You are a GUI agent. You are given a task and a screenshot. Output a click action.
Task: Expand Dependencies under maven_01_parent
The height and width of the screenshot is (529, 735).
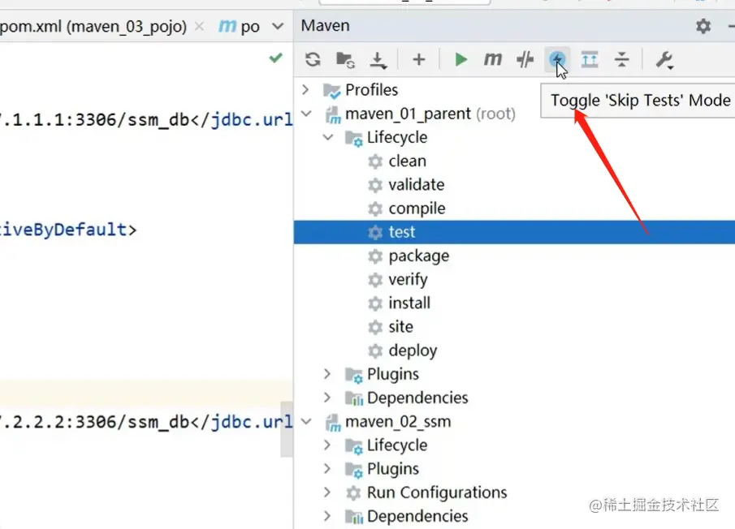[x=327, y=398]
